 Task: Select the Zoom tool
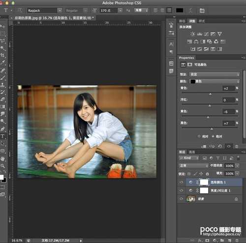[x=2, y=166]
